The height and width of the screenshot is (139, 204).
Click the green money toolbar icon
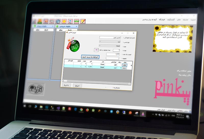[x=77, y=21]
